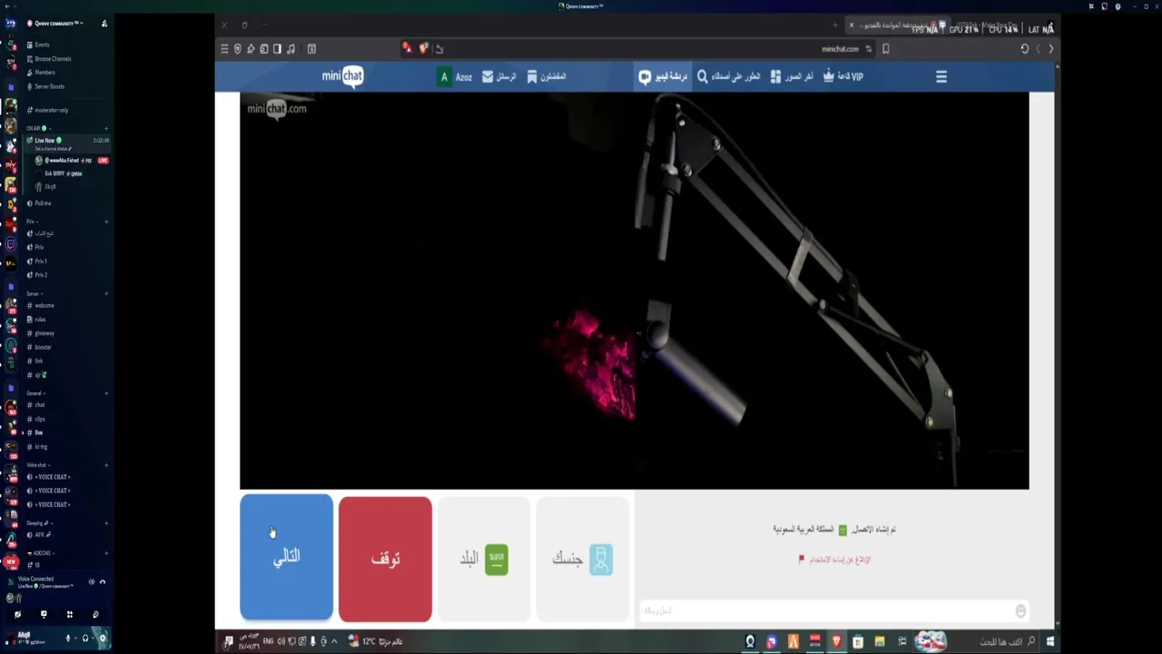Open the Members list in Discord
1162x654 pixels.
click(x=44, y=73)
